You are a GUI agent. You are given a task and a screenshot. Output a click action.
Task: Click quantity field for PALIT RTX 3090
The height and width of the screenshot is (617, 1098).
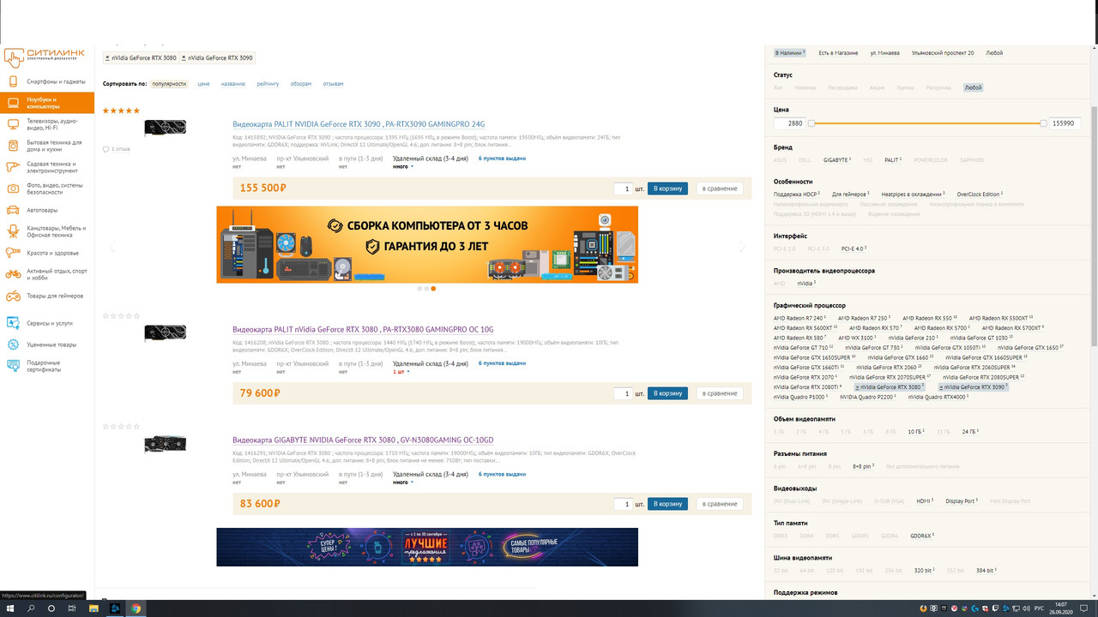coord(623,189)
